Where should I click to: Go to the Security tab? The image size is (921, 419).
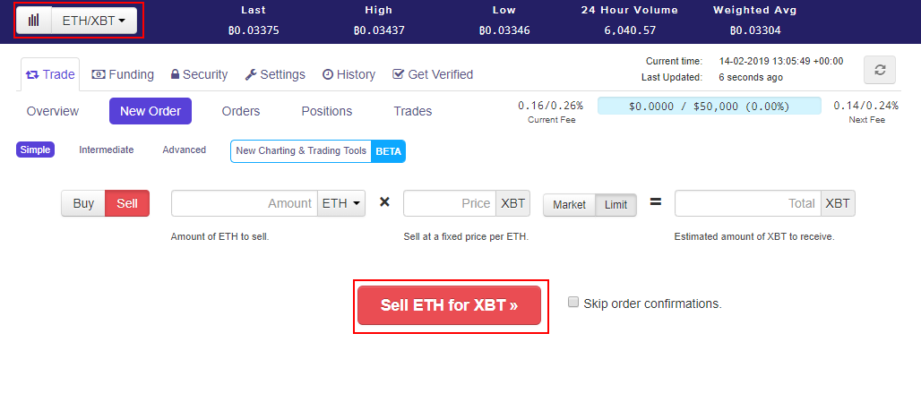point(199,74)
